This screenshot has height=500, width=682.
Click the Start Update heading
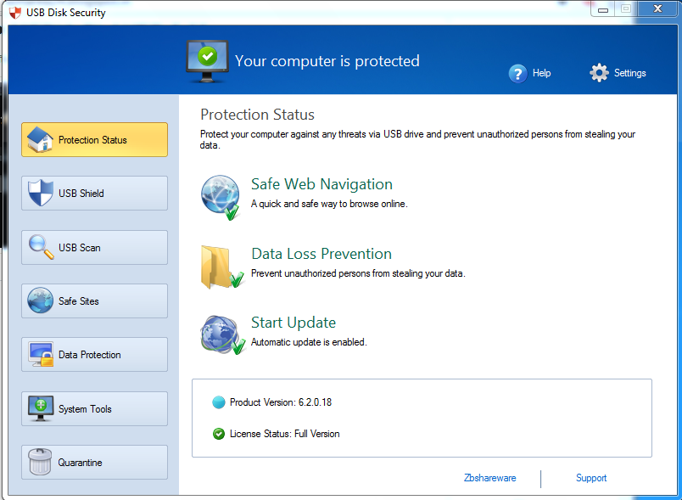pos(293,323)
